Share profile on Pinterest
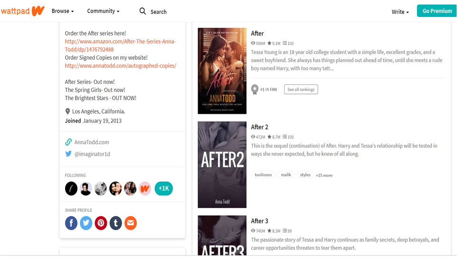The width and height of the screenshot is (457, 257). click(x=101, y=223)
